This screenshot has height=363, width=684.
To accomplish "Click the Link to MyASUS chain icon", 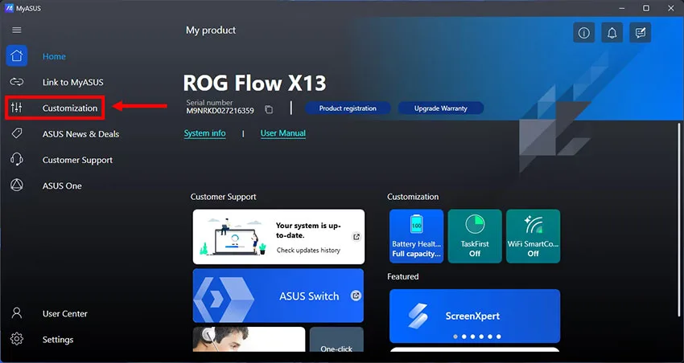I will [17, 82].
